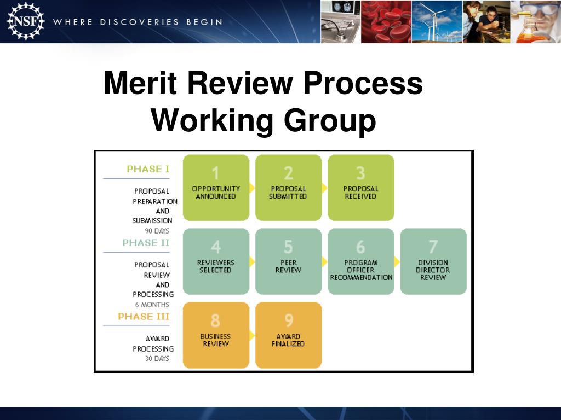Click the 'Working Group' title line
Screen dimensions: 561x420
point(264,120)
